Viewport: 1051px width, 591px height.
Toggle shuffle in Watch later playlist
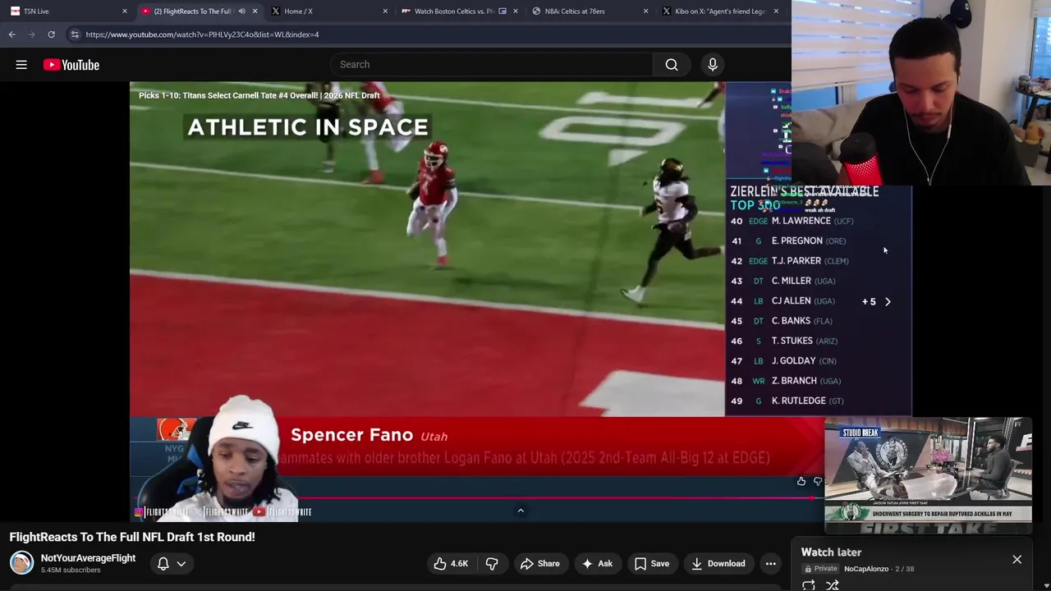pyautogui.click(x=833, y=585)
